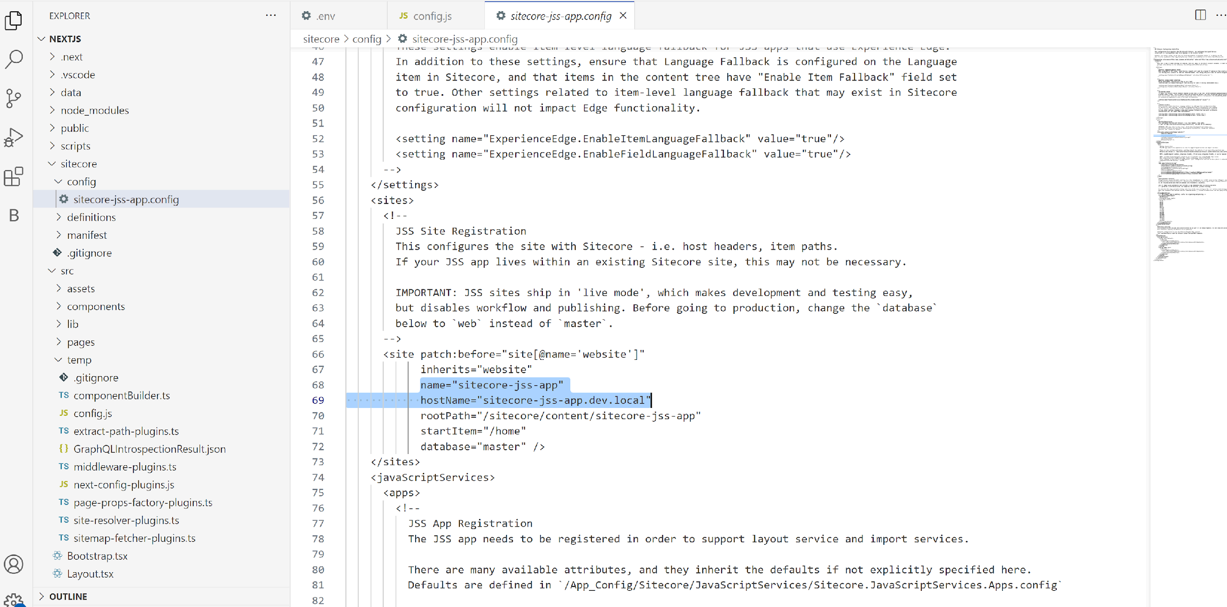Click the startItem="/home" line
Image resolution: width=1227 pixels, height=607 pixels.
[x=473, y=431]
